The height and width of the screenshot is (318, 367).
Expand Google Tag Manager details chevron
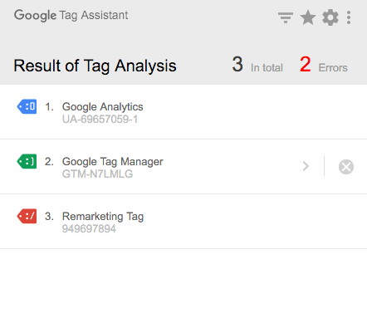click(306, 166)
